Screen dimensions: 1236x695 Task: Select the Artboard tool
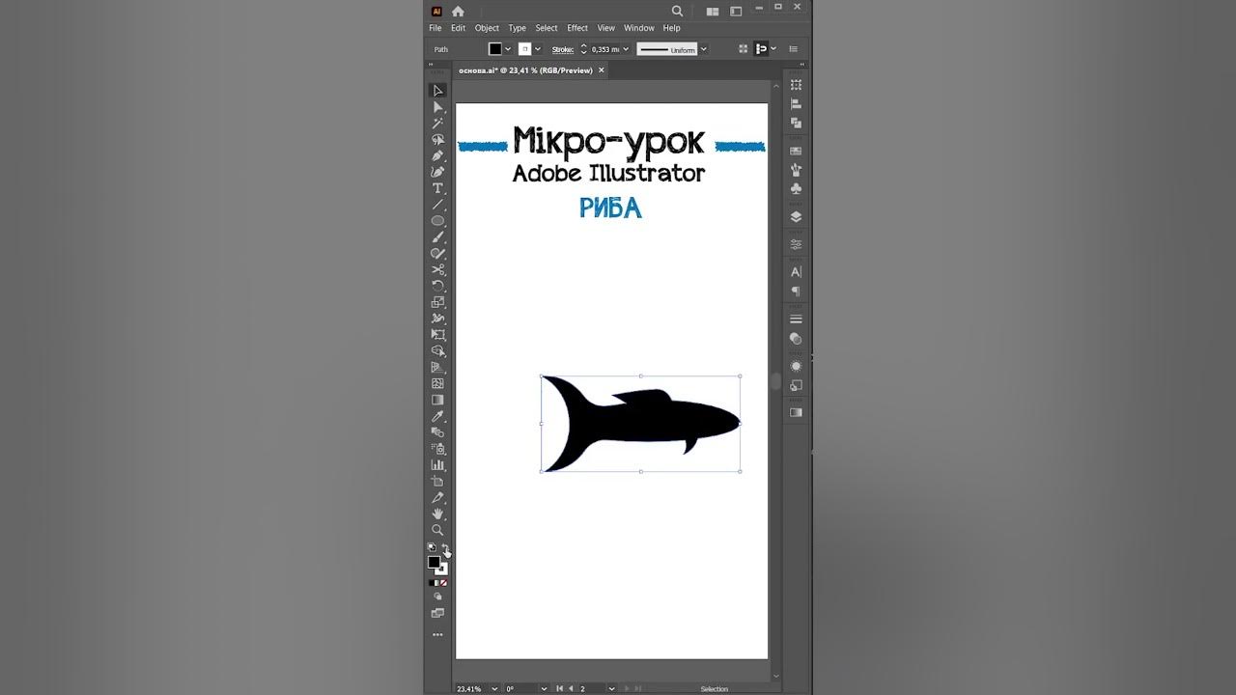437,482
